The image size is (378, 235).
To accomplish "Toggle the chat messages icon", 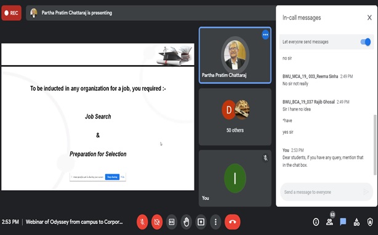I will (343, 222).
